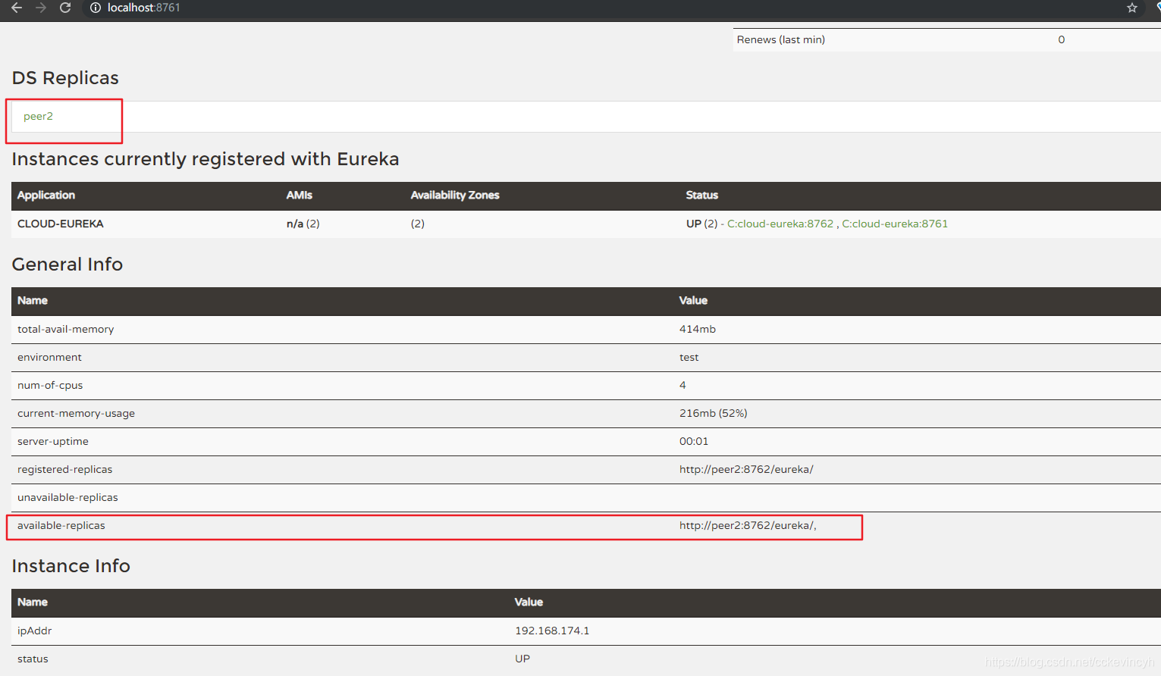
Task: Select status row name in Instance Info
Action: [33, 659]
